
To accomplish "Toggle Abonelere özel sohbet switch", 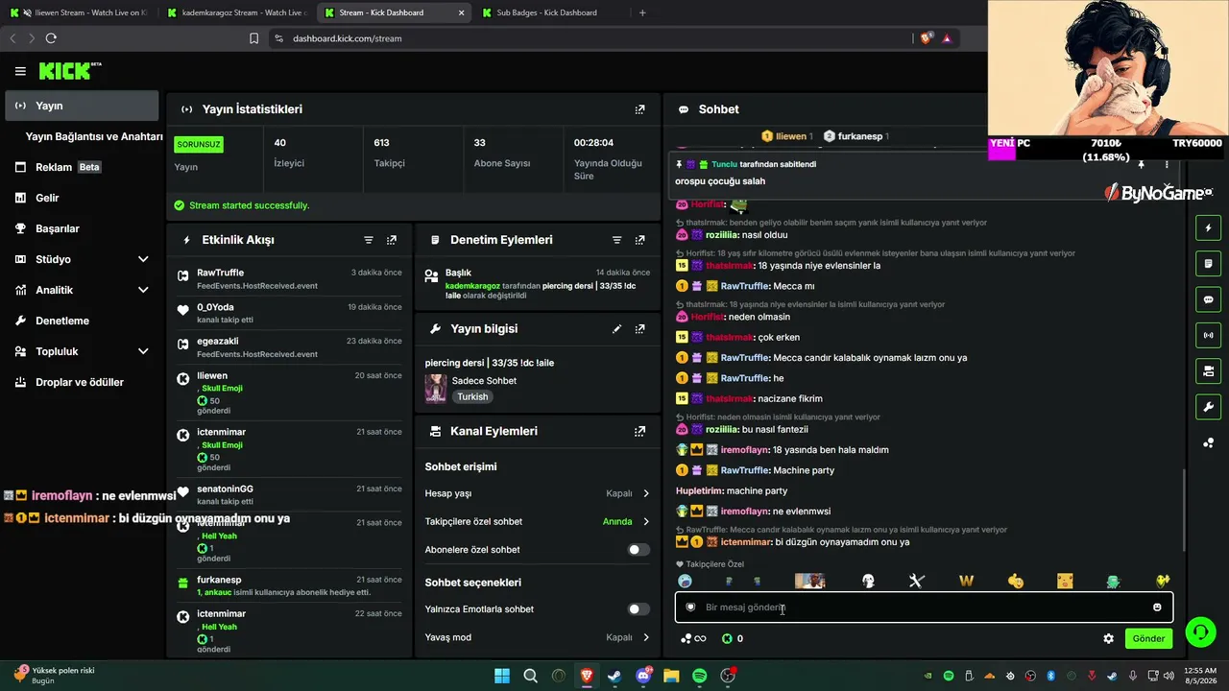I will [x=638, y=550].
